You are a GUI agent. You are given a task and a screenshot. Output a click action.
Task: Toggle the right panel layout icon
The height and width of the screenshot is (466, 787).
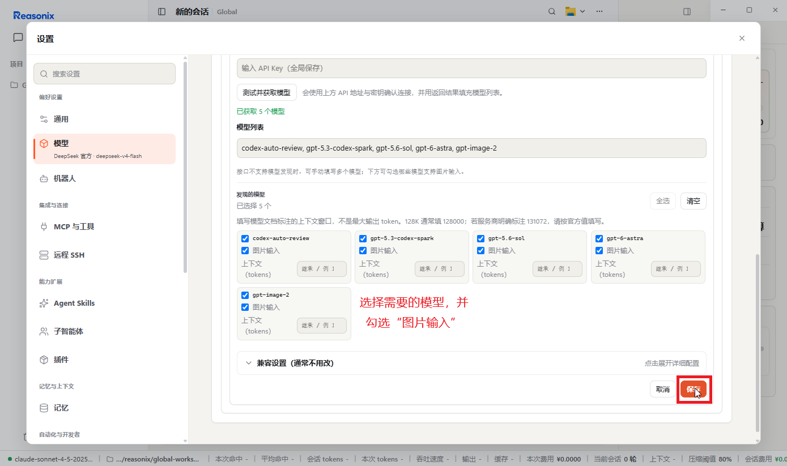pyautogui.click(x=687, y=11)
